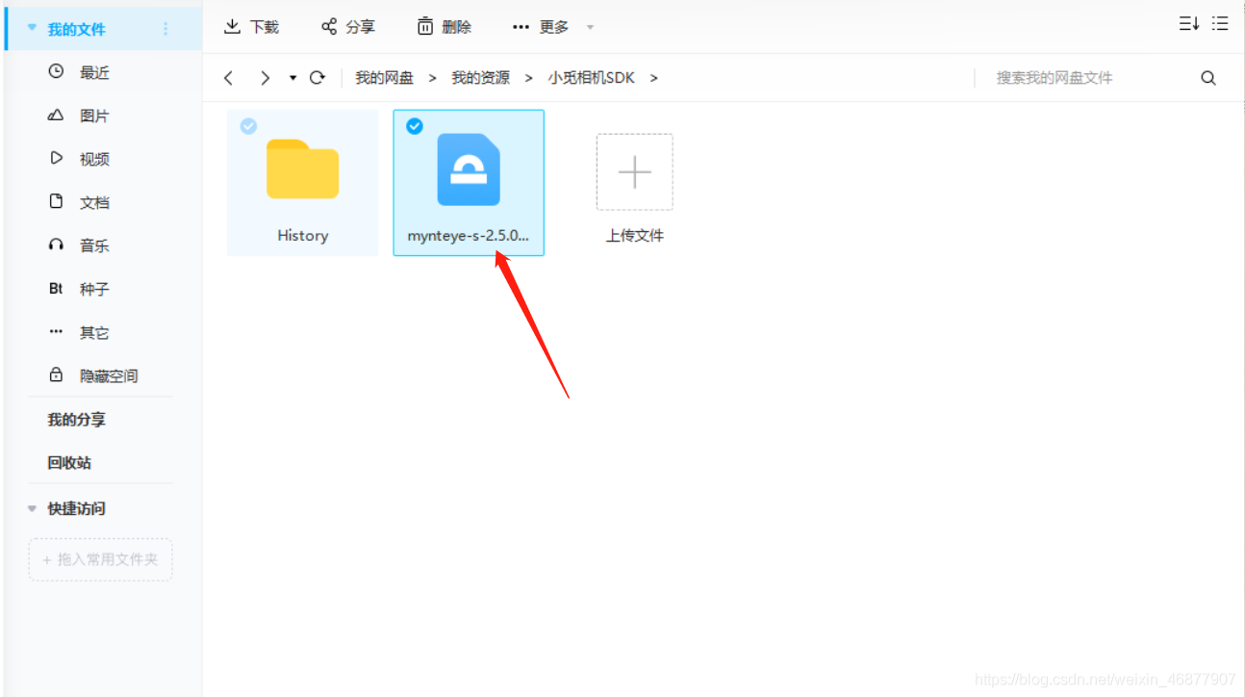Collapse the Quick Access (快捷访问) triangle
The height and width of the screenshot is (697, 1245).
pyautogui.click(x=32, y=508)
